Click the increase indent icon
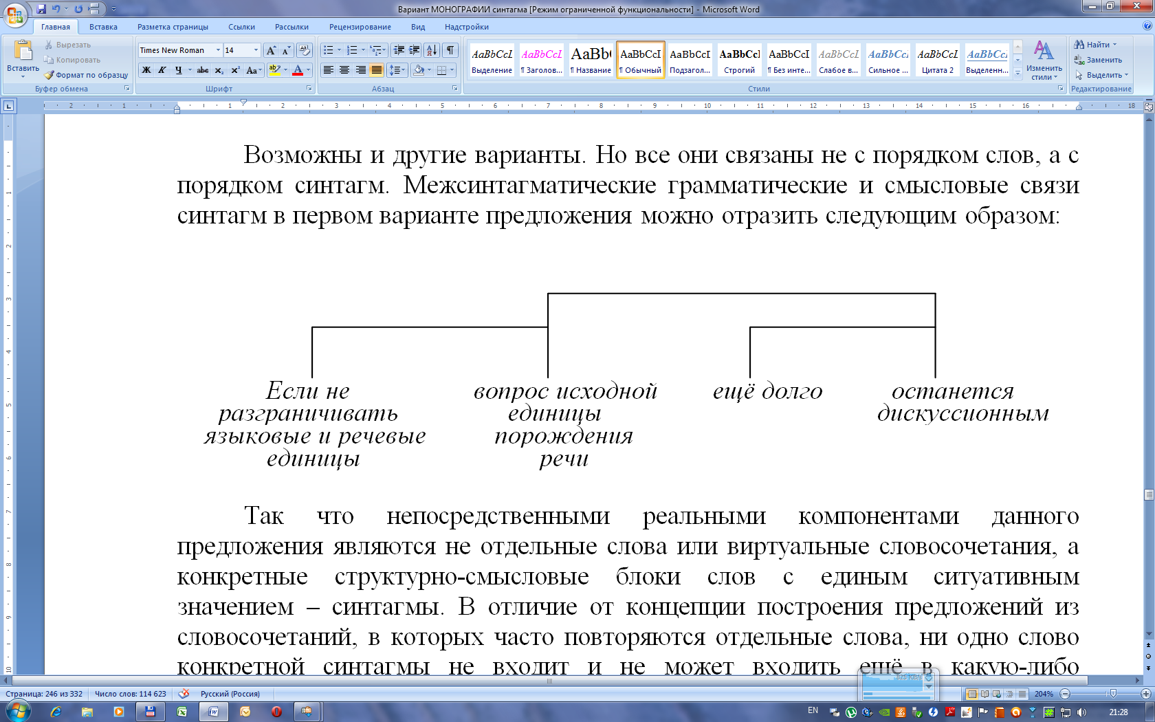The height and width of the screenshot is (722, 1155). click(x=414, y=50)
